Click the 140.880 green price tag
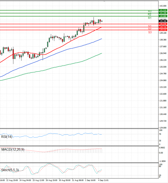 [x=163, y=16]
